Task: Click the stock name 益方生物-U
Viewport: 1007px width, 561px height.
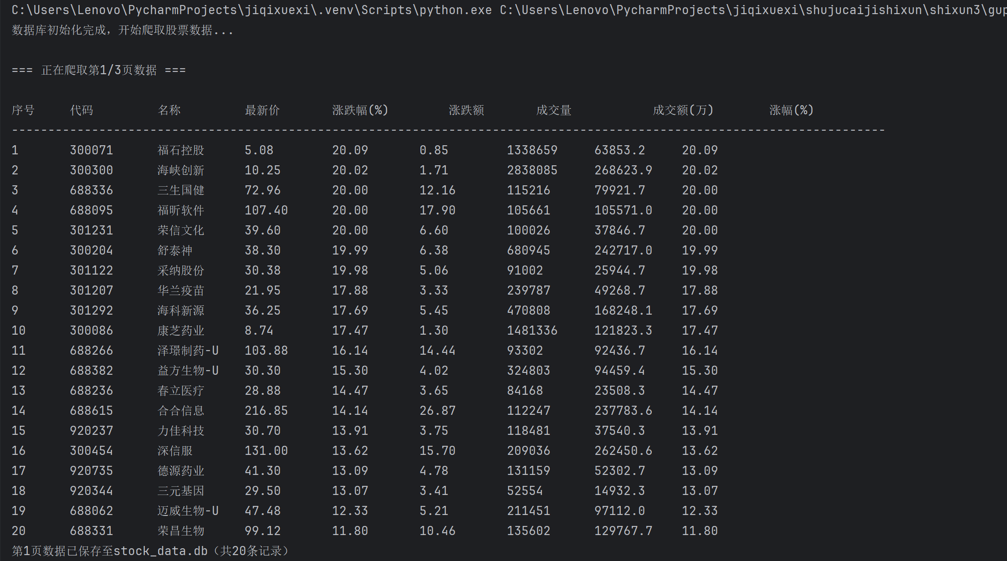Action: (x=188, y=371)
